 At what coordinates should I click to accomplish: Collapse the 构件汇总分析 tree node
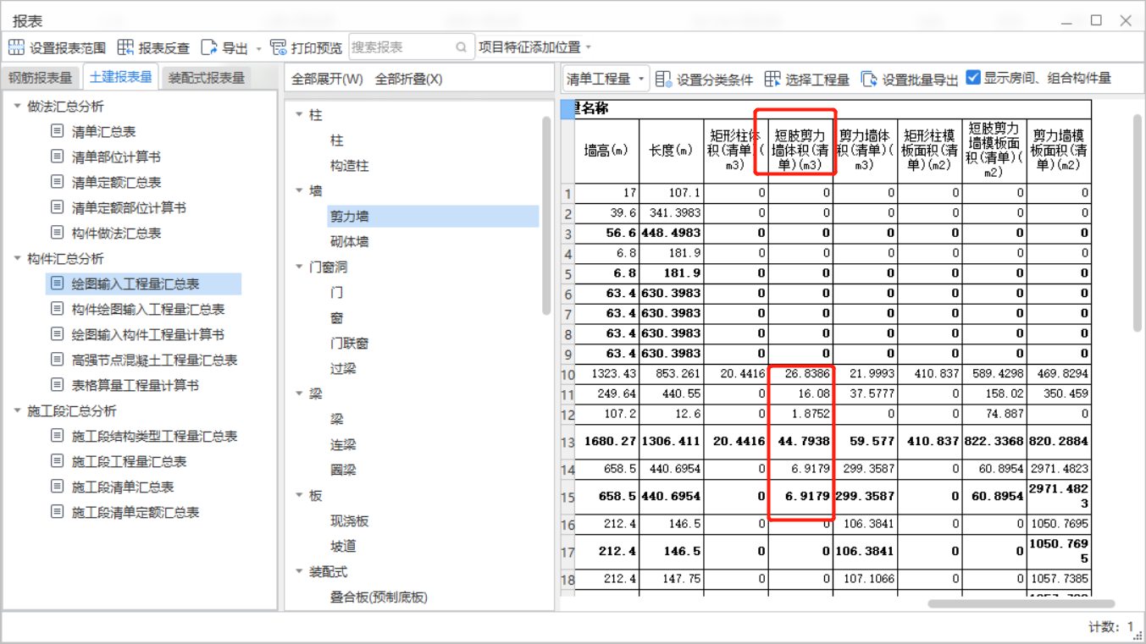(x=18, y=258)
